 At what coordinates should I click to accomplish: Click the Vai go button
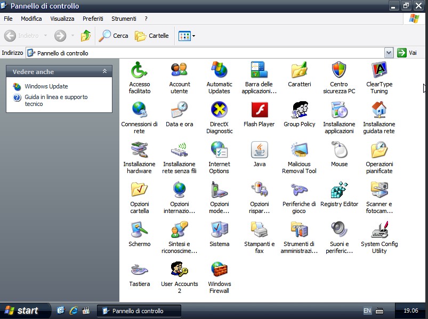[x=407, y=53]
